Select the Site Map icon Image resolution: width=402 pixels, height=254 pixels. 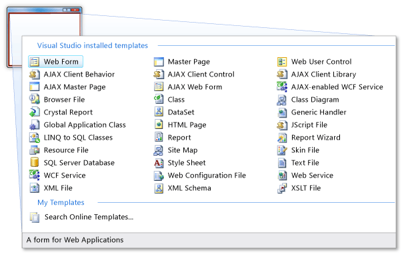point(158,150)
